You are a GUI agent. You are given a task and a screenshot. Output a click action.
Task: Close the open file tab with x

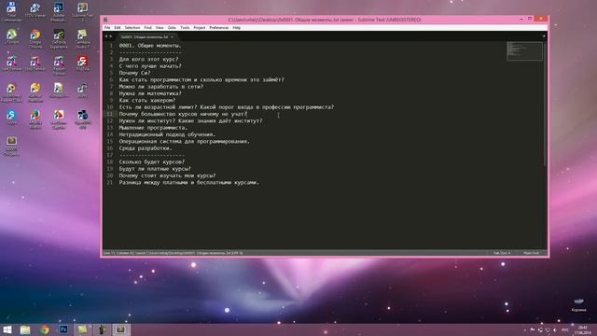tap(172, 37)
